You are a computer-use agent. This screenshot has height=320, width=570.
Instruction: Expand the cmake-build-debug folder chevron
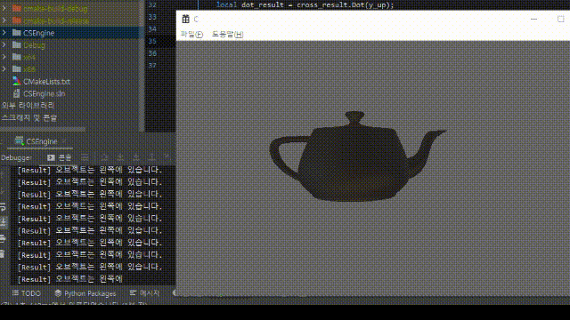[4, 8]
